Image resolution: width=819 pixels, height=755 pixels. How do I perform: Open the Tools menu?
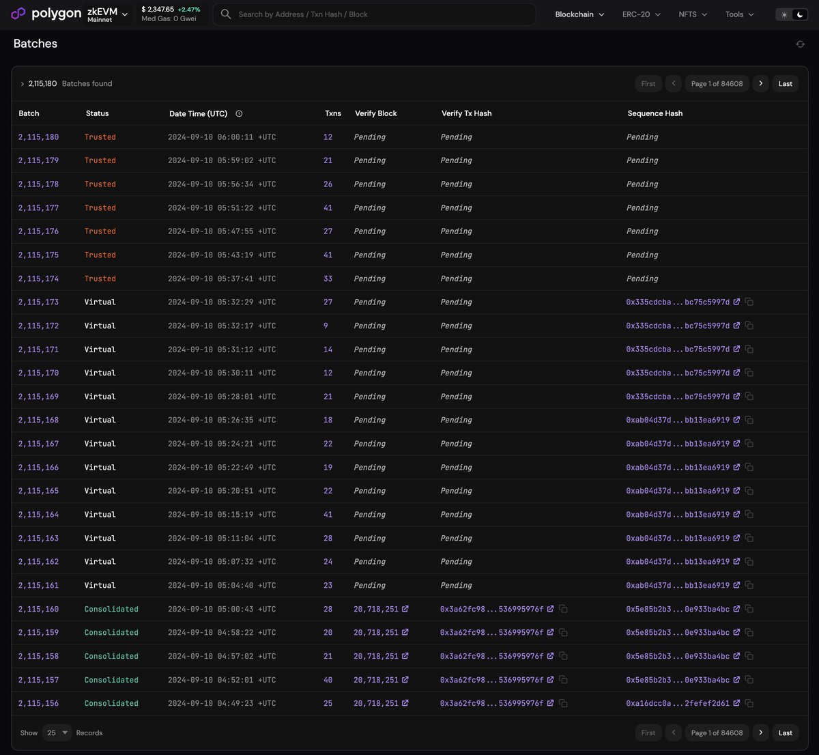coord(740,14)
